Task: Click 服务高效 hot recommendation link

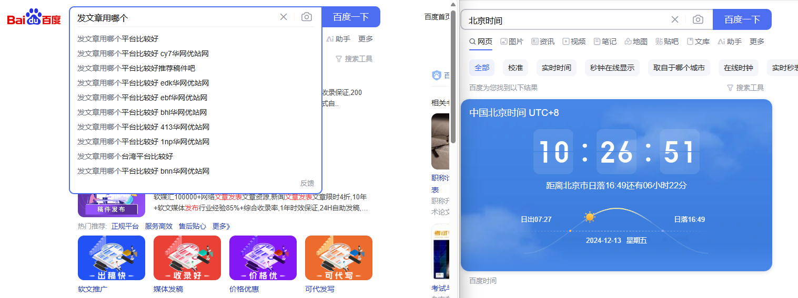Action: 159,226
